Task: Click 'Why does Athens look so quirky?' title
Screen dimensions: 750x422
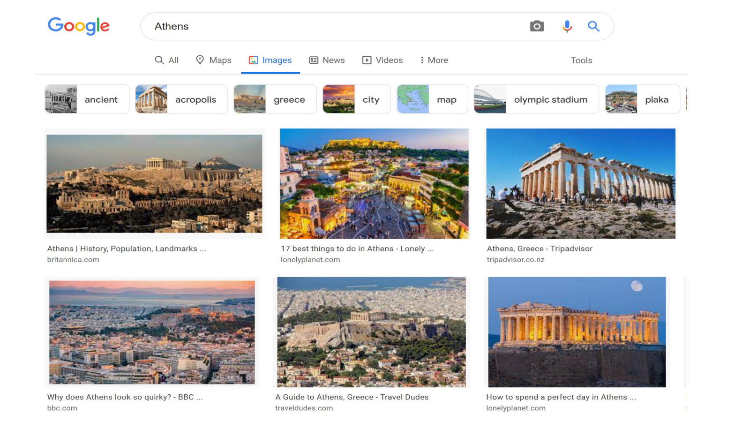Action: point(125,397)
